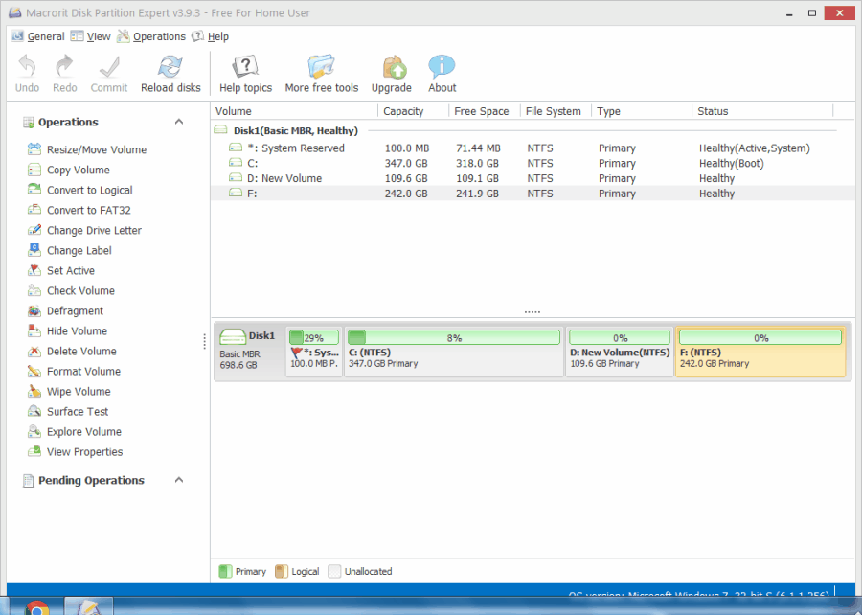Open the About info icon
The width and height of the screenshot is (862, 615).
[442, 66]
